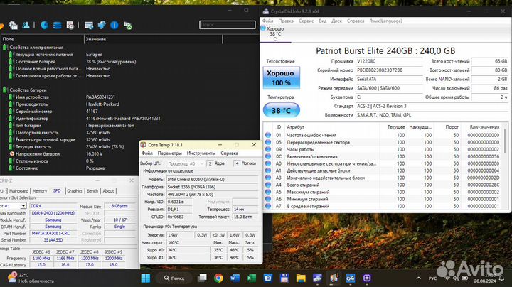The height and width of the screenshot is (287, 512).
Task: Click the 38 °C temperature button in CrystalDiskInfo
Action: click(x=281, y=110)
